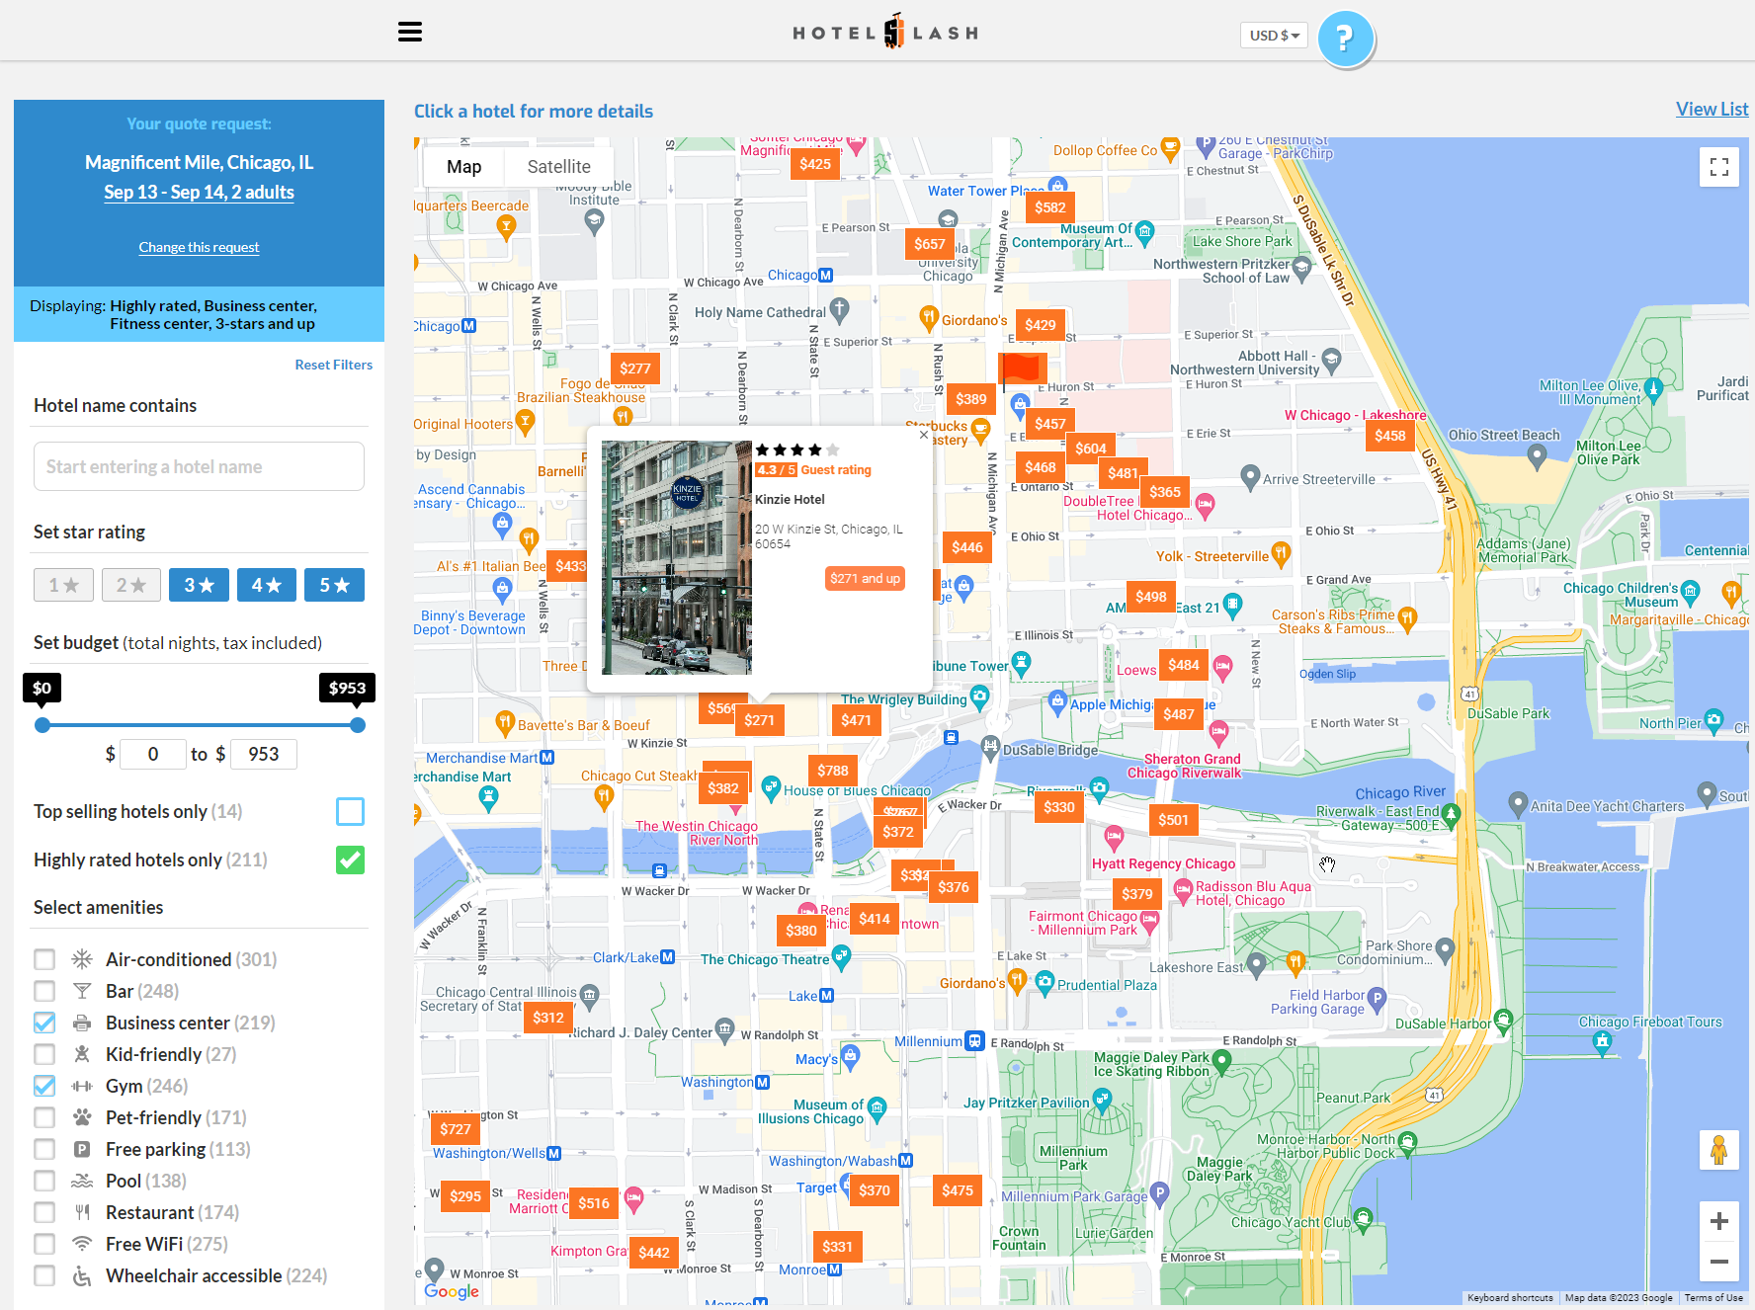Click the red flag hotel marker on map
Screen dimensions: 1755x1310
coord(1024,368)
